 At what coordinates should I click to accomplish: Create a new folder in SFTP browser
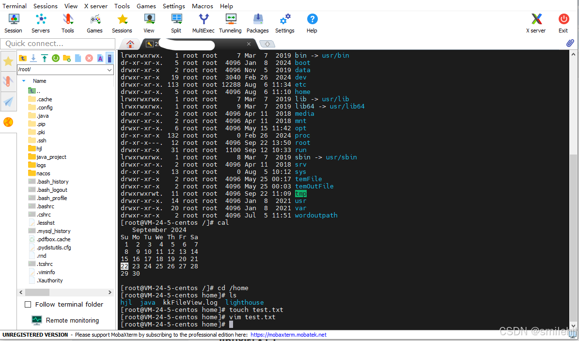click(66, 58)
